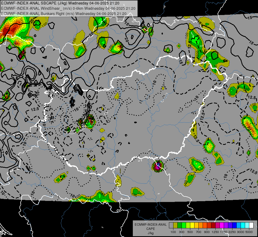The width and height of the screenshot is (258, 237).
Task: Click the SBCAPE title line at top
Action: click(x=60, y=3)
